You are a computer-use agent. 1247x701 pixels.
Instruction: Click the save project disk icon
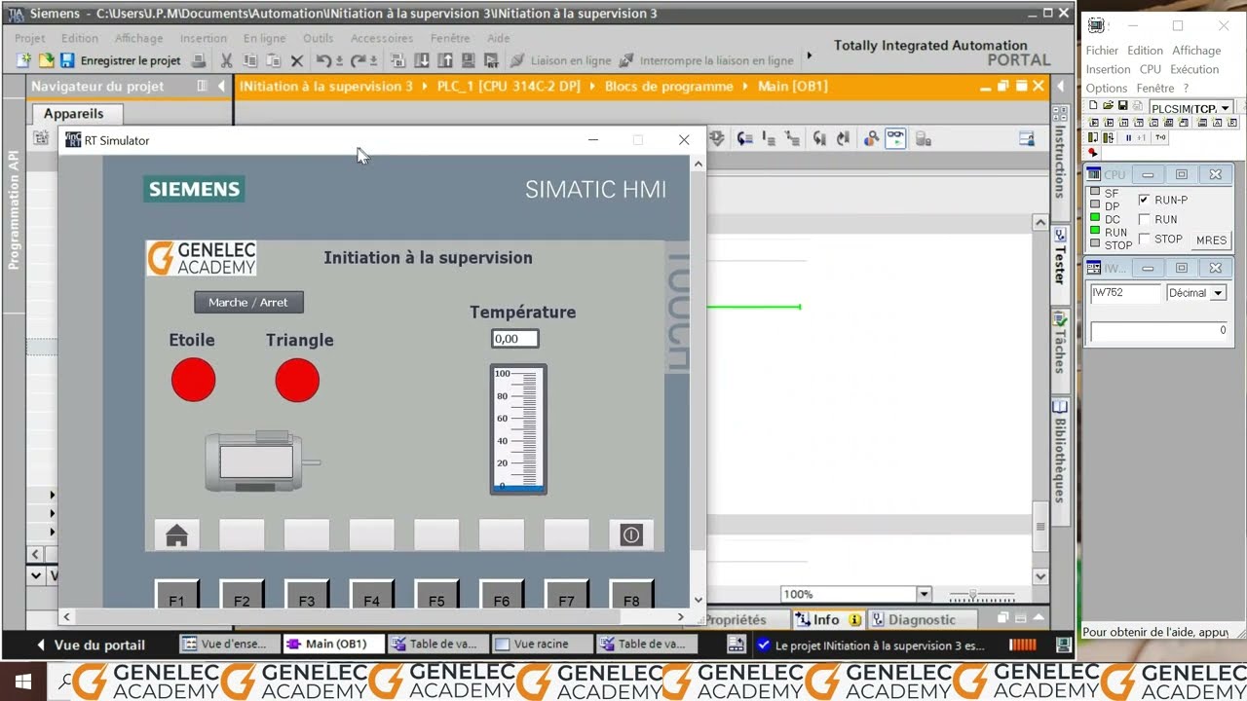point(67,60)
